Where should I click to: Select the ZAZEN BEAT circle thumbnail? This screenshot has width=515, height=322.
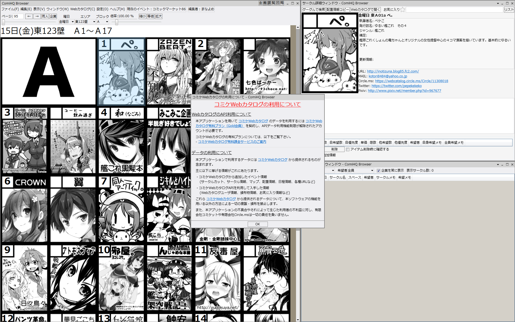(169, 71)
